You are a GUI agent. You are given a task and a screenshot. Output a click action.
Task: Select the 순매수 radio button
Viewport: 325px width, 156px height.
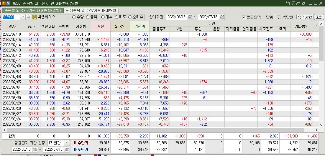tap(130, 17)
